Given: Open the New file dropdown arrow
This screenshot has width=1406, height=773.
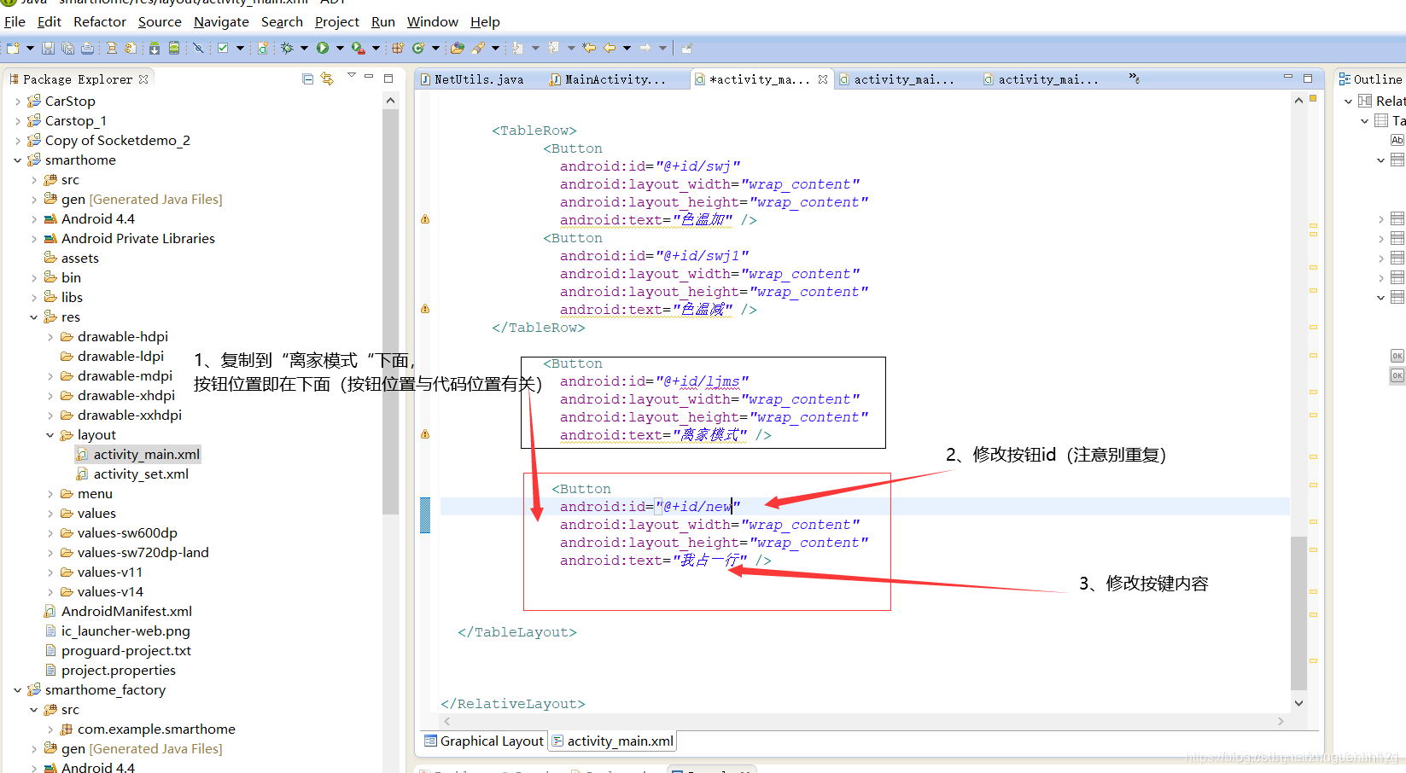Looking at the screenshot, I should pyautogui.click(x=30, y=48).
